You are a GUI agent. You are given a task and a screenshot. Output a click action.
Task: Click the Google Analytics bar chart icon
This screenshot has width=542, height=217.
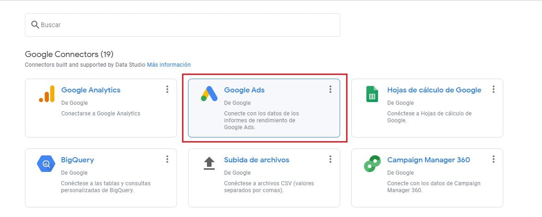(x=47, y=94)
